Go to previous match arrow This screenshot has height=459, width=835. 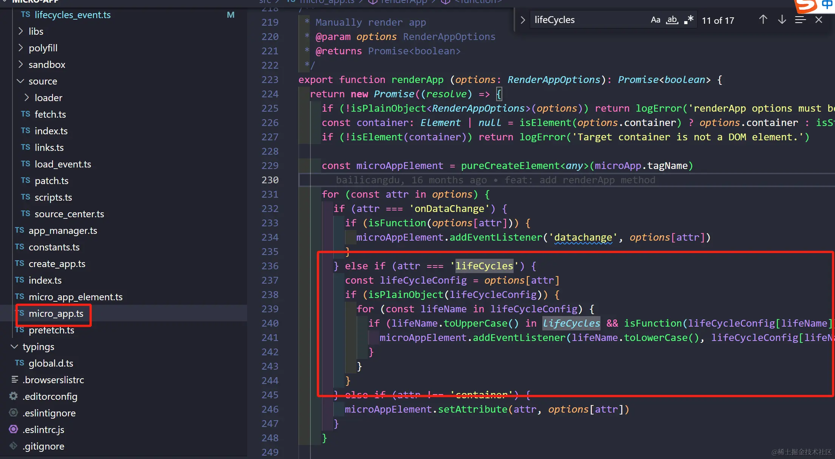[x=763, y=20]
